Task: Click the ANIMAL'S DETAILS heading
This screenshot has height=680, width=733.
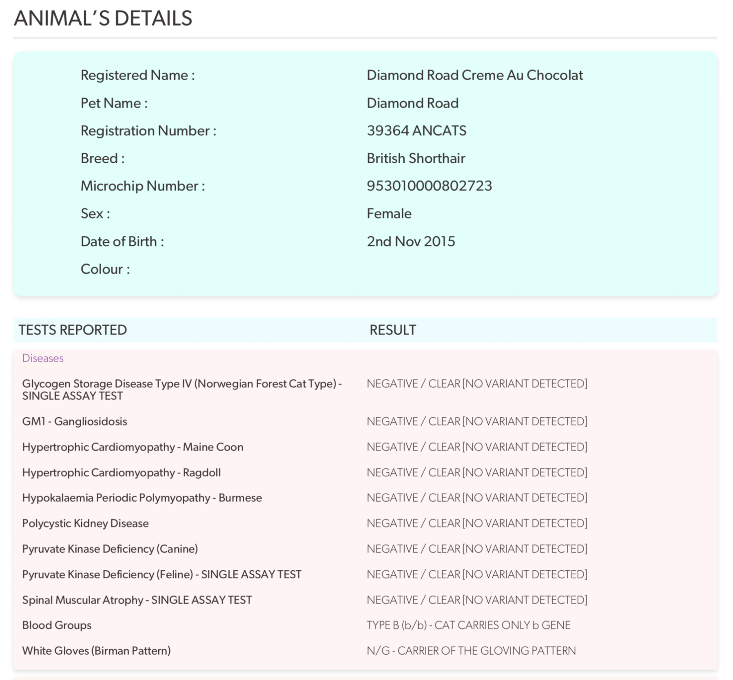Action: [x=103, y=18]
